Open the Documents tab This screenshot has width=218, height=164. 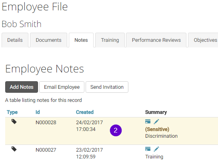[x=48, y=40]
